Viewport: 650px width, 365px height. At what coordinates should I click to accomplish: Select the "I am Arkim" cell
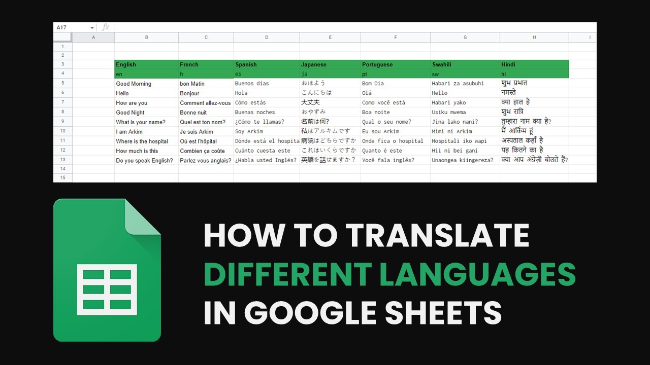(146, 132)
